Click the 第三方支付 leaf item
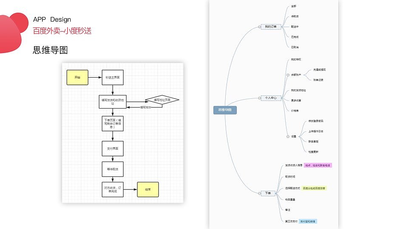 pyautogui.click(x=291, y=221)
